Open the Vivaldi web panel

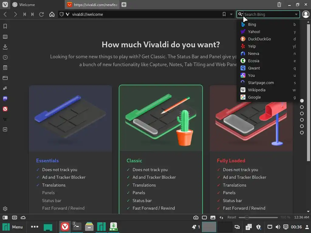[5, 109]
